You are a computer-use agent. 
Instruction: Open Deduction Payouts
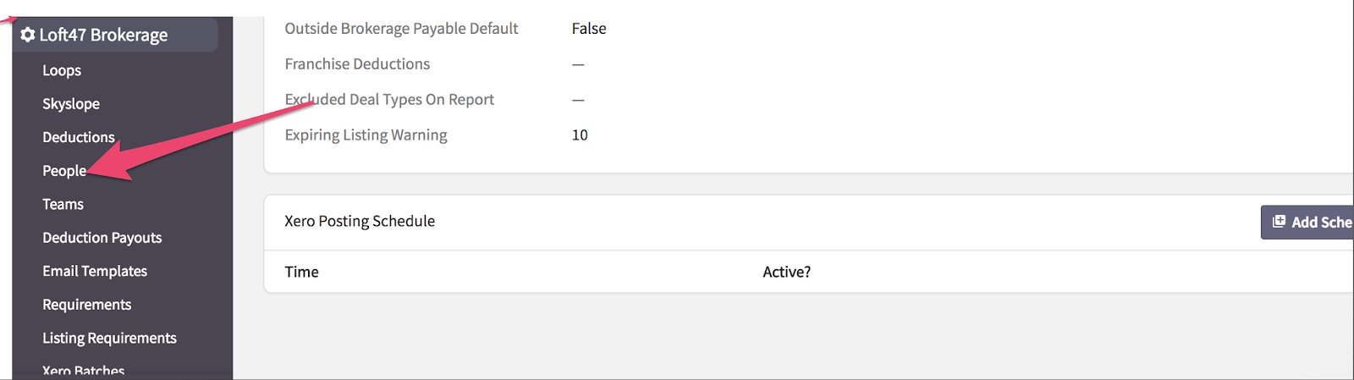(102, 238)
